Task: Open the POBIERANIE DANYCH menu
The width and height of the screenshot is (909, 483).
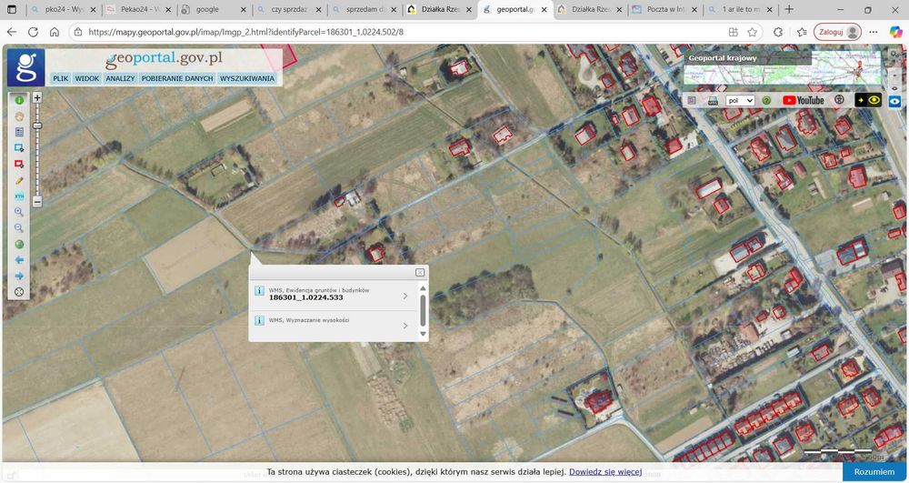Action: (x=177, y=78)
